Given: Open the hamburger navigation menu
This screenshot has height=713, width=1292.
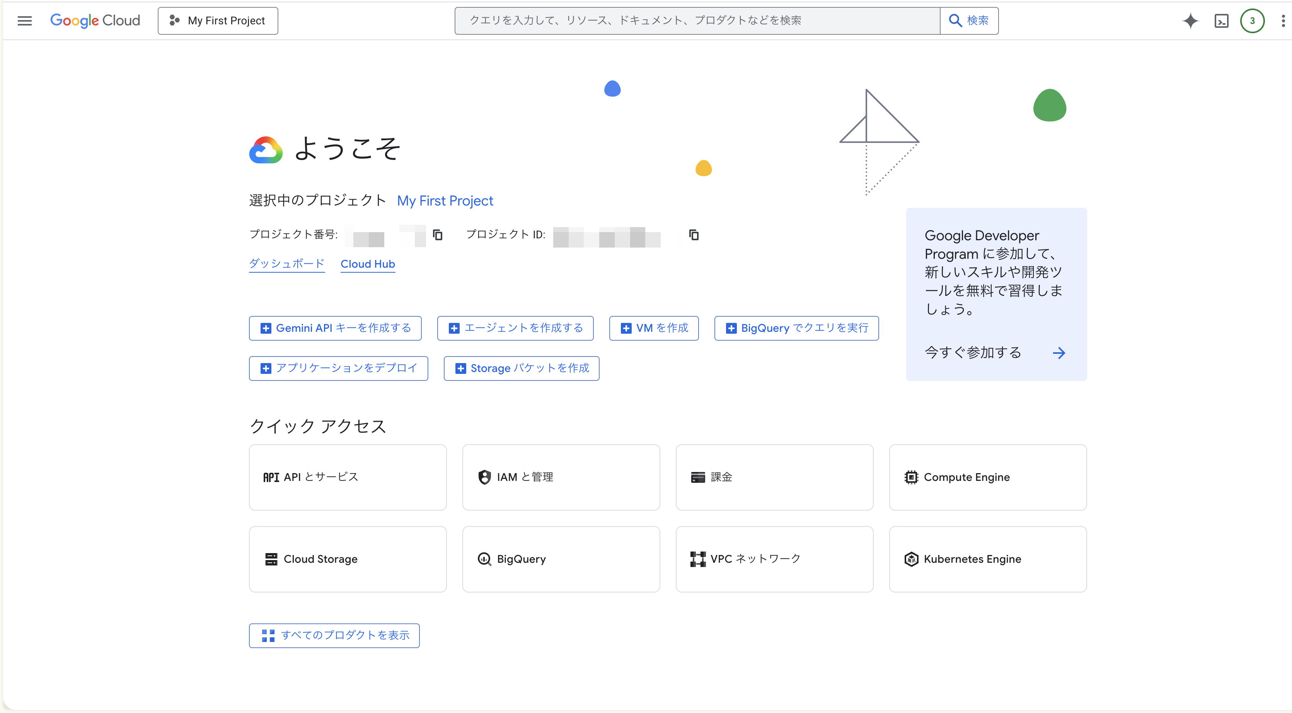Looking at the screenshot, I should pos(25,20).
